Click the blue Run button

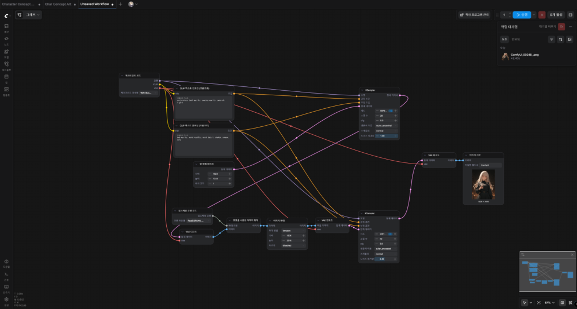tap(522, 15)
